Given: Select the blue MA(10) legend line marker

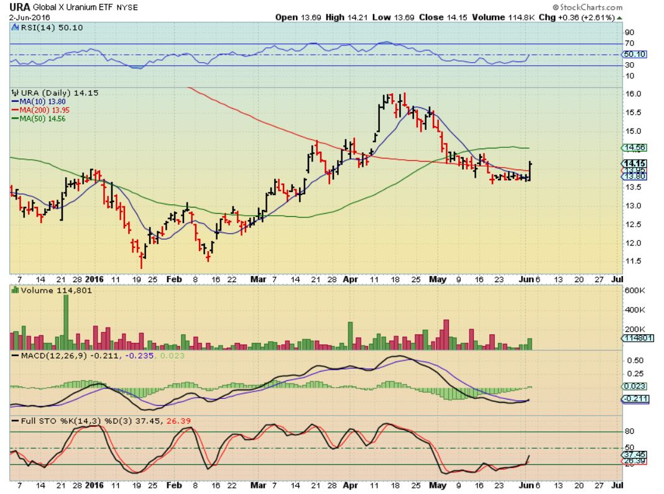Looking at the screenshot, I should (x=15, y=101).
